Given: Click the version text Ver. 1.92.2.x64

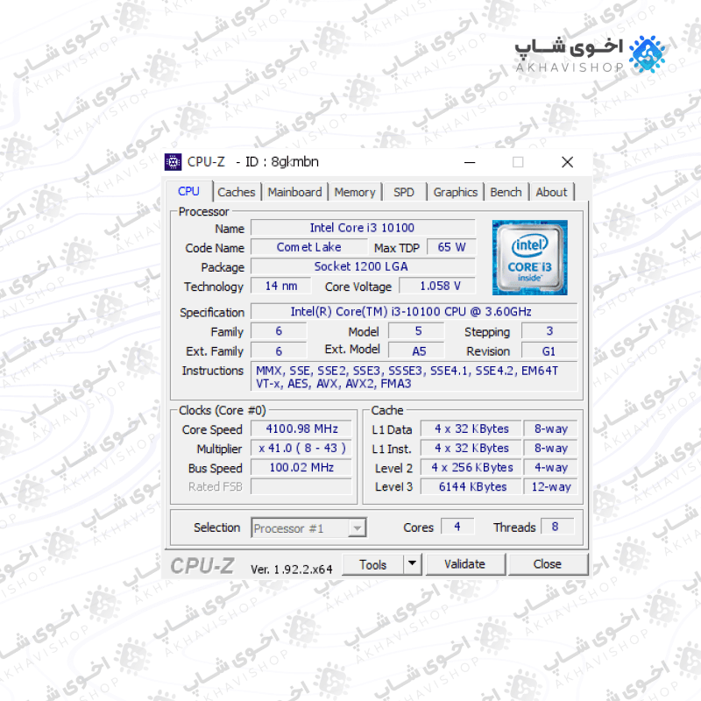Looking at the screenshot, I should pos(292,569).
